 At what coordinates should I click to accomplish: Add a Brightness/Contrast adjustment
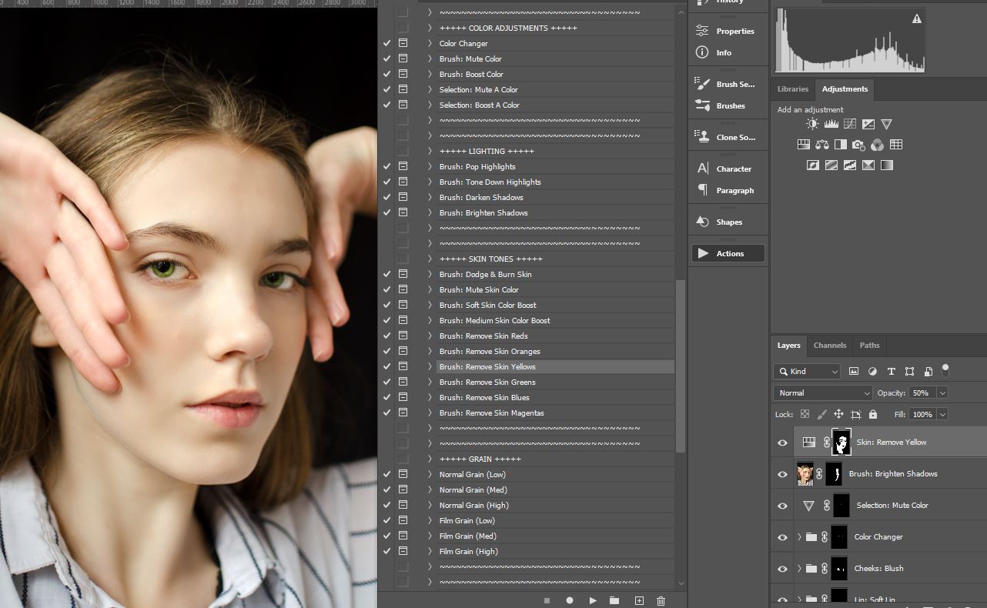click(x=812, y=124)
